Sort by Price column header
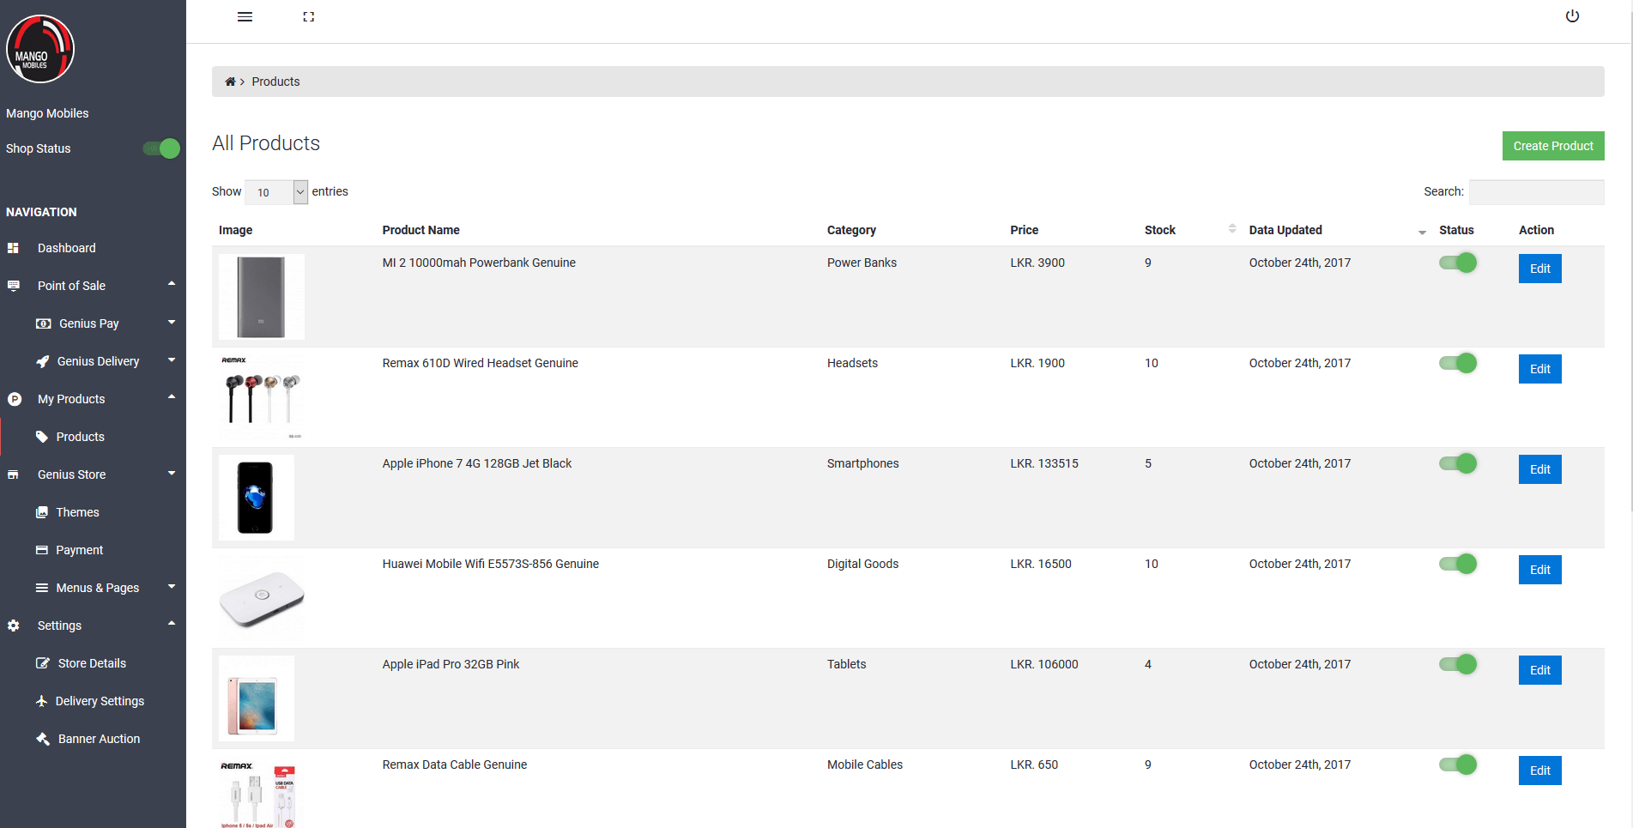Viewport: 1633px width, 828px height. pos(1024,230)
